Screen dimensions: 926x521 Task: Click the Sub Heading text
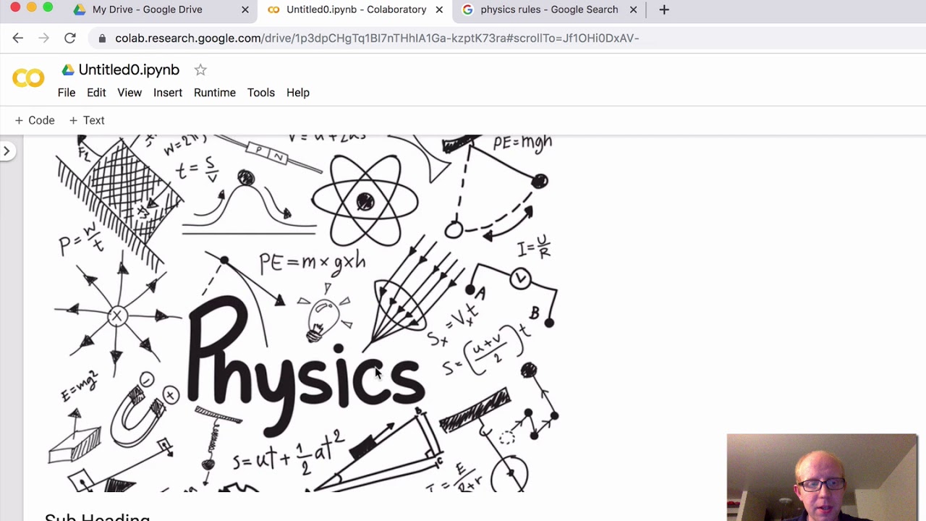pyautogui.click(x=98, y=516)
